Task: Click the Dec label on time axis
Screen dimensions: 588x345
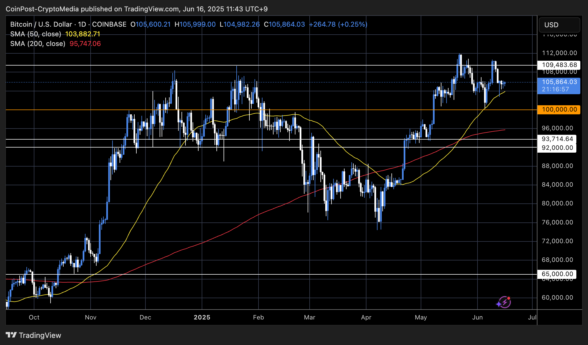Action: coord(145,317)
